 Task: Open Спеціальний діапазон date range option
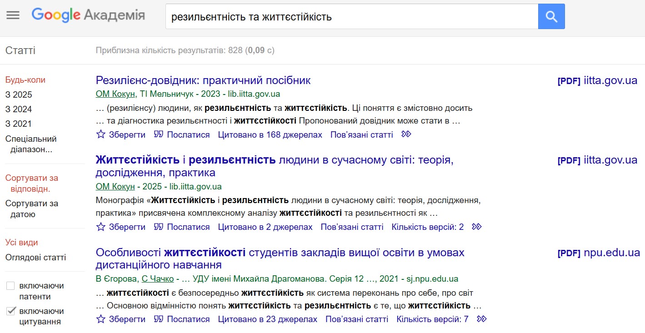coord(31,144)
